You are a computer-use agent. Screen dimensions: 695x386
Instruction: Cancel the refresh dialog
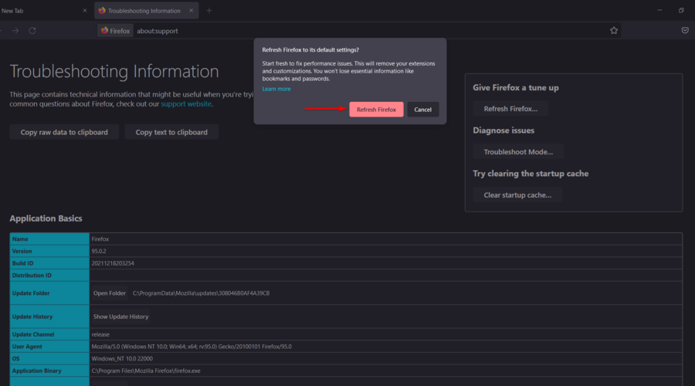pos(422,110)
